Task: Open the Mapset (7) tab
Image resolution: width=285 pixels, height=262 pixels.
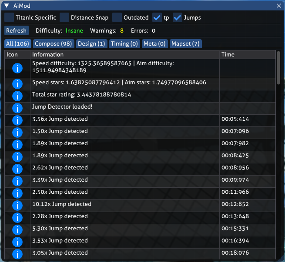Action: coord(185,43)
